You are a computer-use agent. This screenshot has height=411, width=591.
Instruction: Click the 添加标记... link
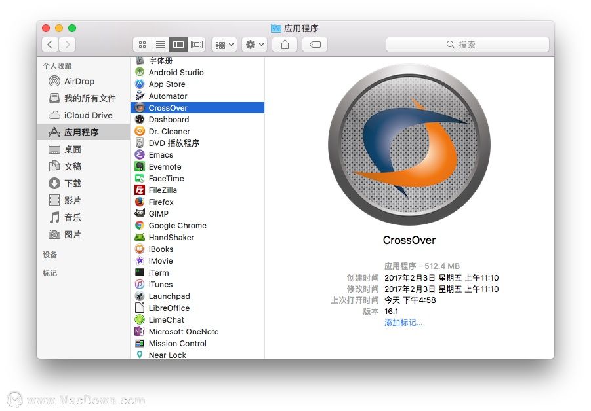click(x=403, y=322)
